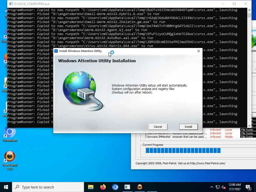The image size is (256, 192).
Task: Click the muted volume tray icon
Action: (223, 187)
